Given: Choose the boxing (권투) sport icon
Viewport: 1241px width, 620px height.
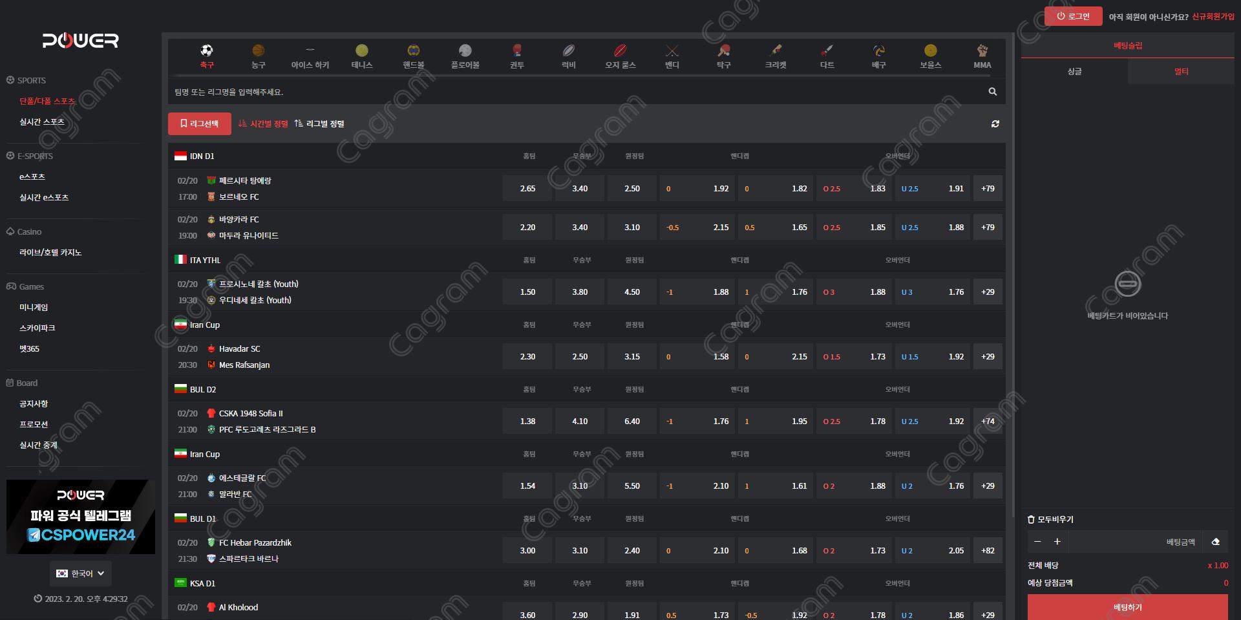Looking at the screenshot, I should point(516,51).
